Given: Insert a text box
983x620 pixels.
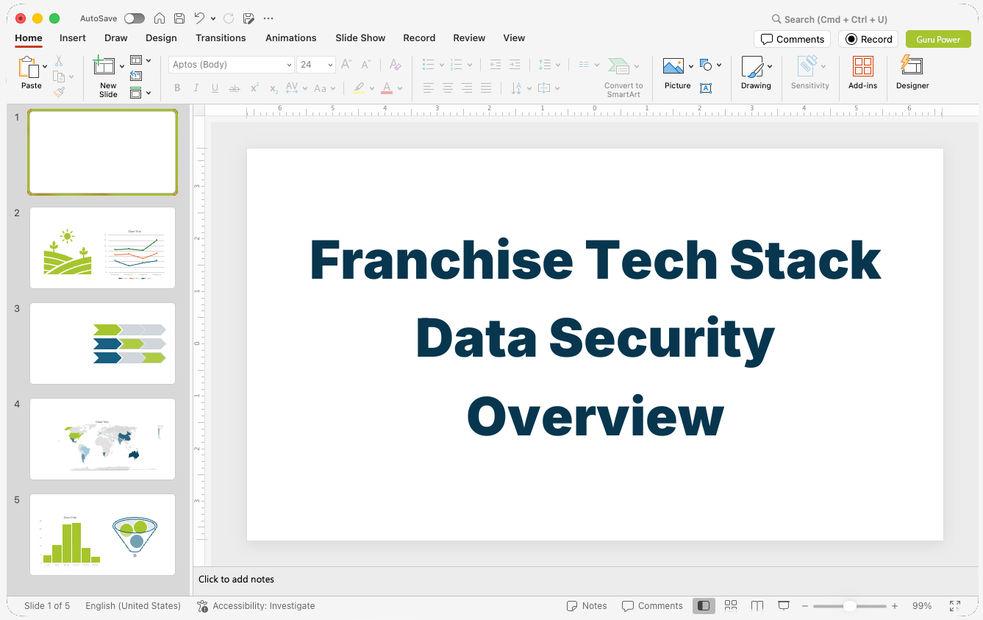Looking at the screenshot, I should 705,88.
